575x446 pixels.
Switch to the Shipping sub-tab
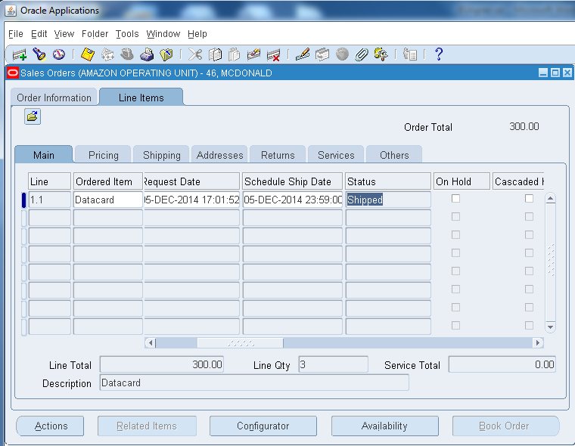tap(162, 155)
